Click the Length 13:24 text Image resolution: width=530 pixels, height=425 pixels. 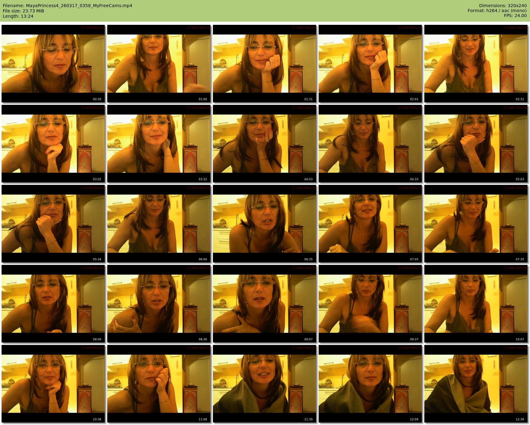[18, 16]
